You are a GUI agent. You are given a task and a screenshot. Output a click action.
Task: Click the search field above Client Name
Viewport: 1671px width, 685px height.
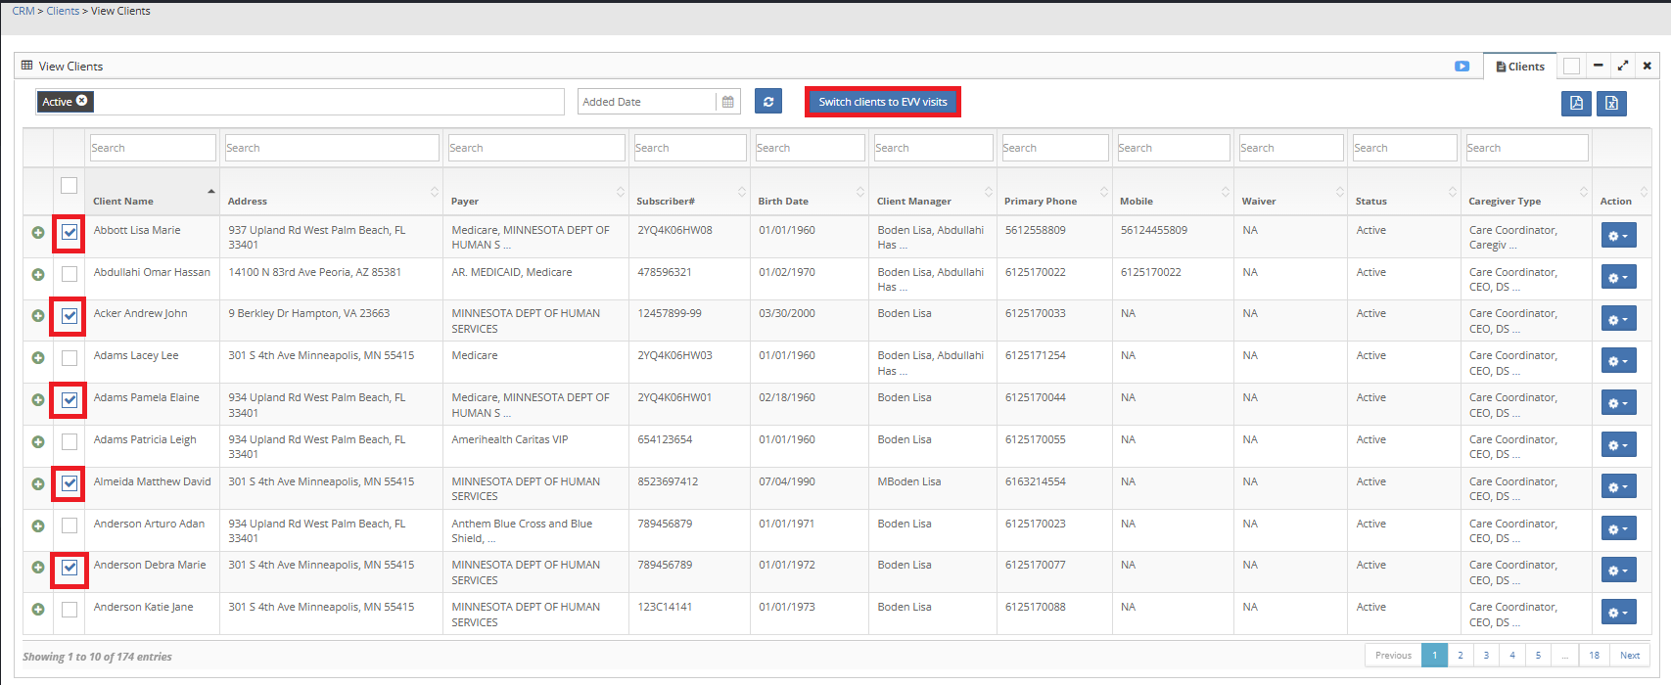pos(152,148)
